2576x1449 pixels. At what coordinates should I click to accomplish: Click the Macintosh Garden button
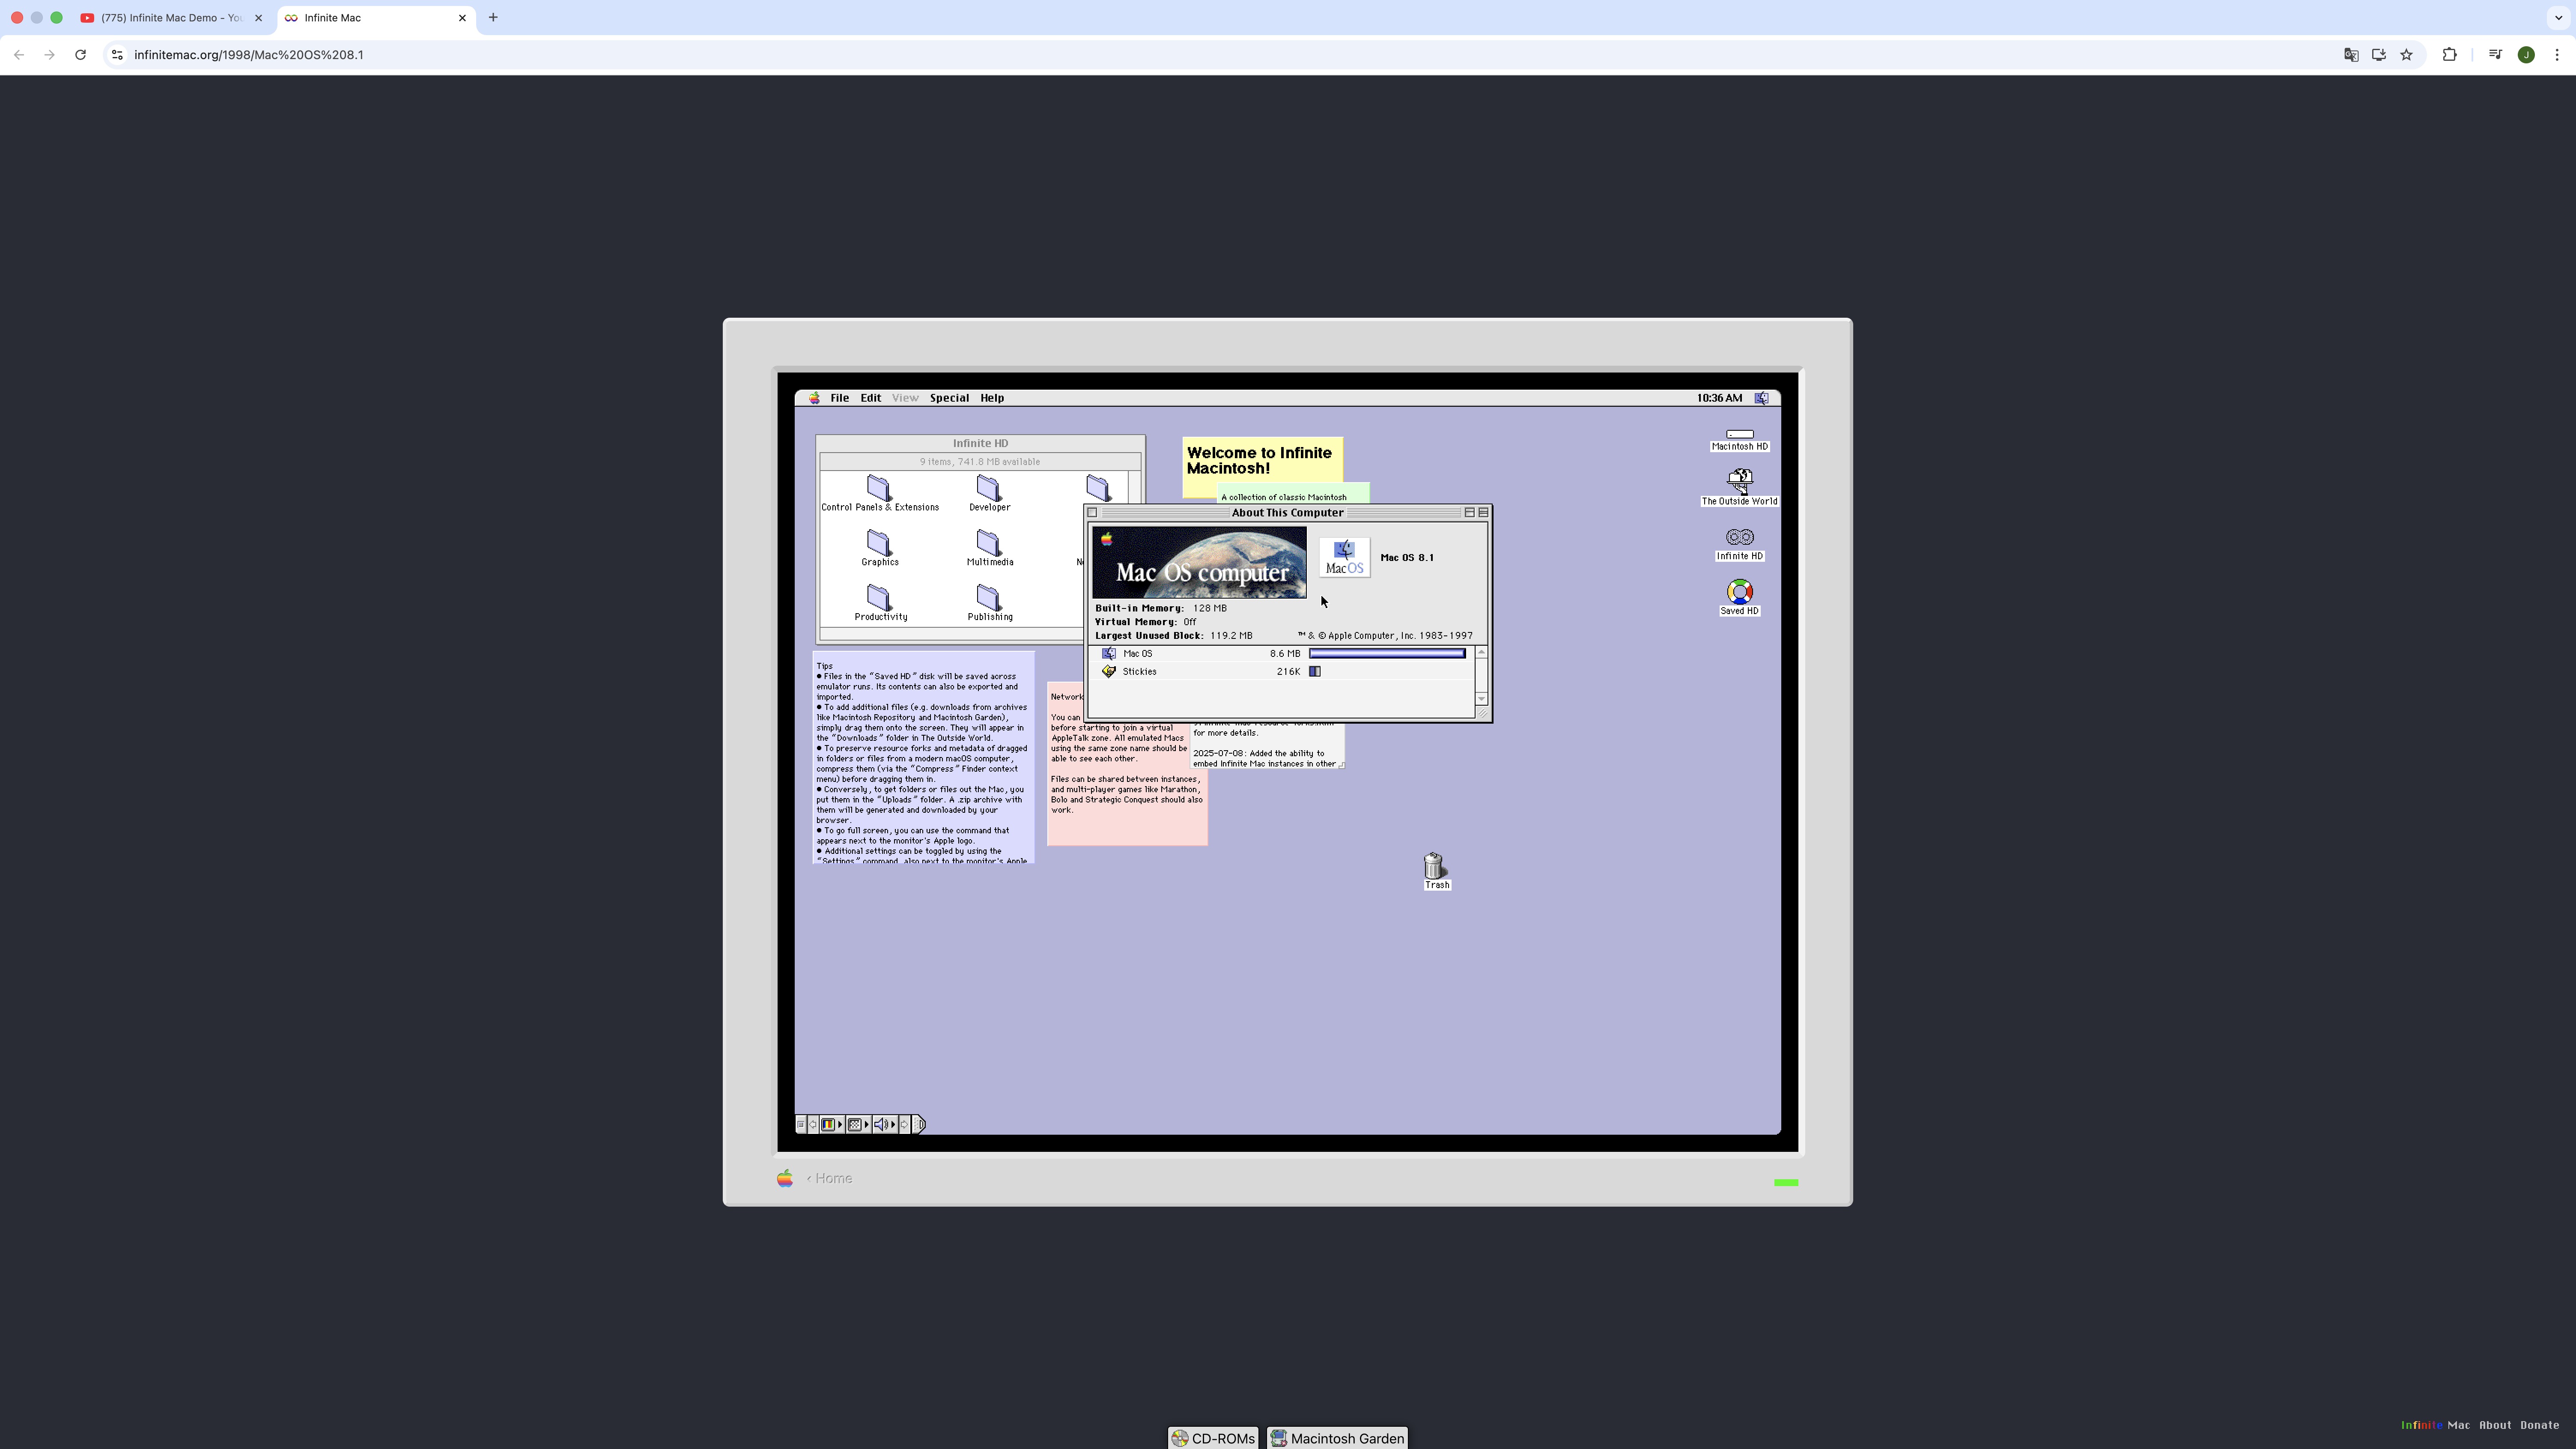tap(1337, 1438)
